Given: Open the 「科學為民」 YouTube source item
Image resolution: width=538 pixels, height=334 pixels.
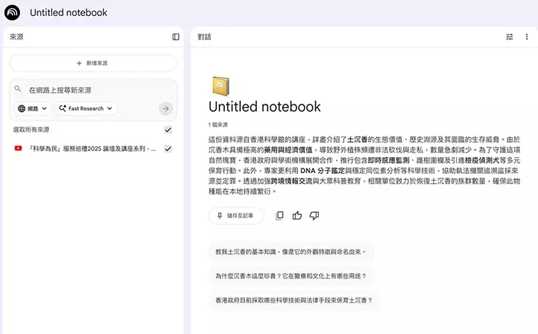Looking at the screenshot, I should coord(84,149).
